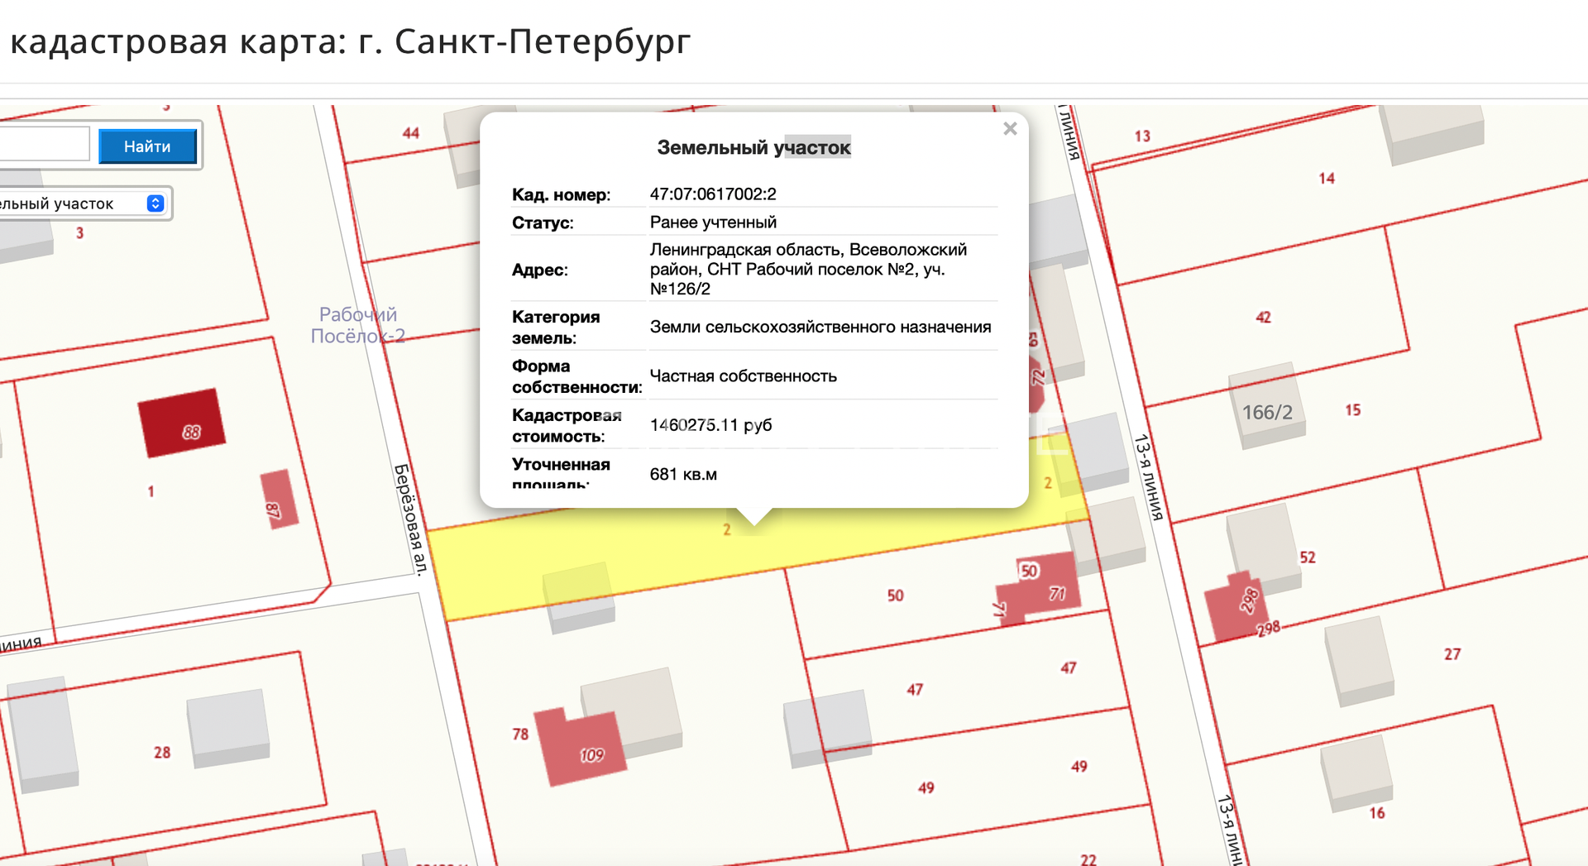The width and height of the screenshot is (1588, 866).
Task: Close the Земельный участок info popup
Action: click(1010, 128)
